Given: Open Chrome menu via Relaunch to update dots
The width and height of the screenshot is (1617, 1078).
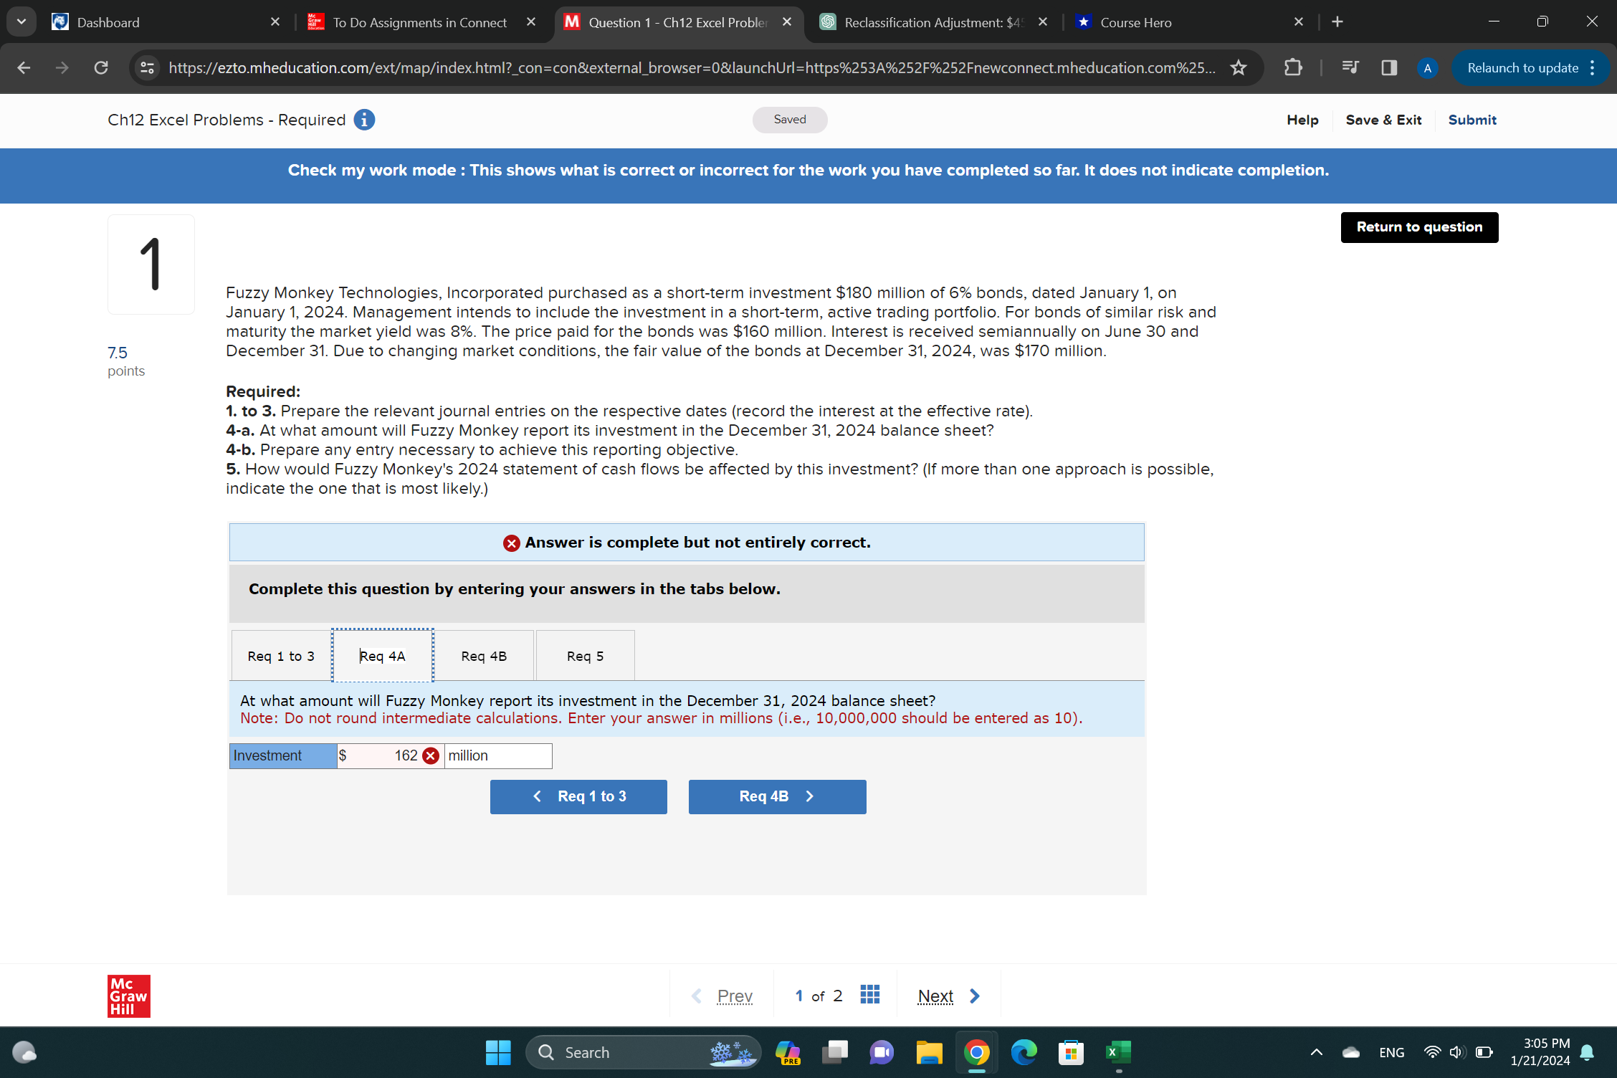Looking at the screenshot, I should [x=1592, y=68].
